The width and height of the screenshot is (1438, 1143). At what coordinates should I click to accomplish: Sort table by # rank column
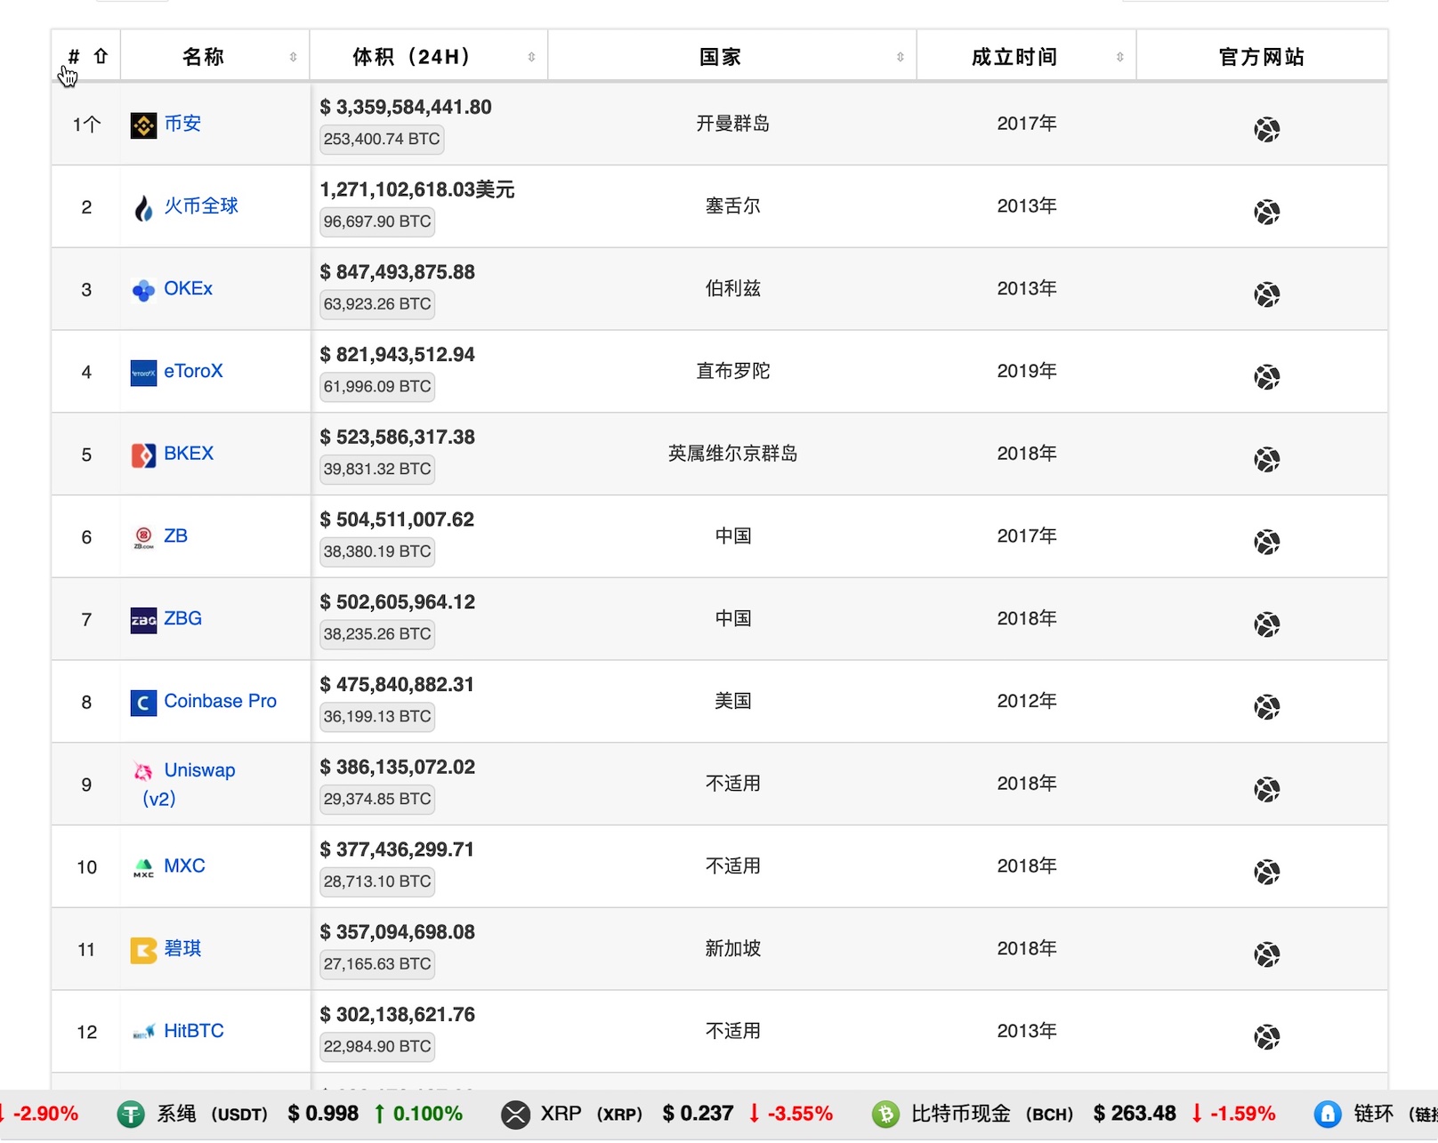86,57
